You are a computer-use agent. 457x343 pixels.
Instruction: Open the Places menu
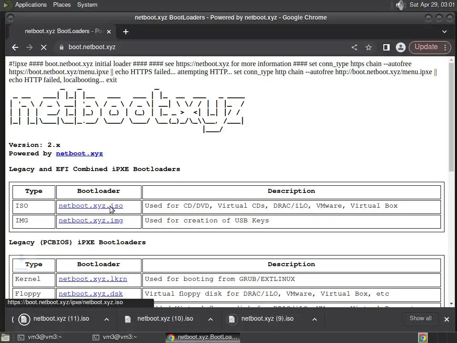tap(62, 4)
